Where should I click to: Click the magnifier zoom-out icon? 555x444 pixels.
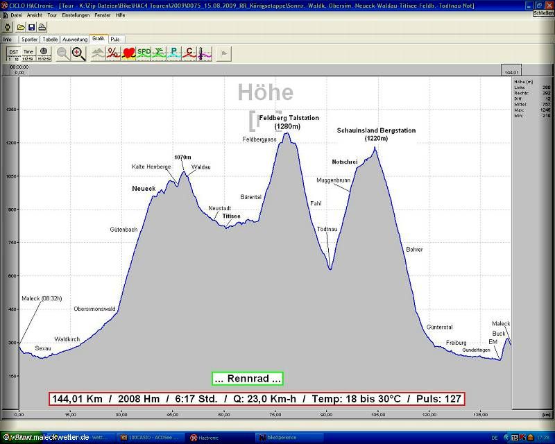tap(62, 53)
